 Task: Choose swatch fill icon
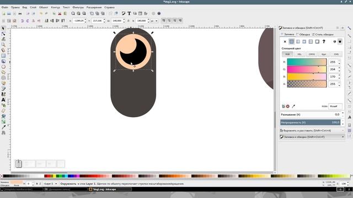coord(317,42)
